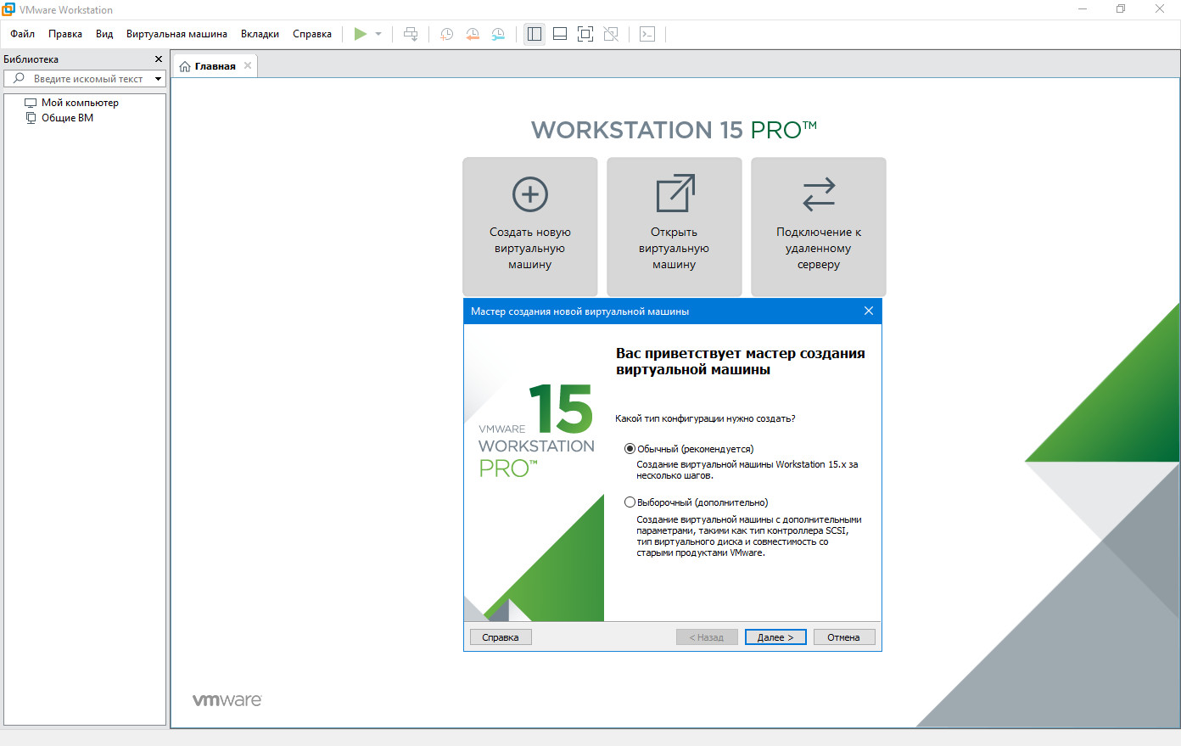Restore down the VMware Workstation window

1121,9
